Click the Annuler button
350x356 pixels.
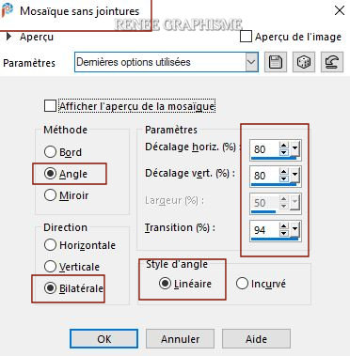(x=180, y=339)
